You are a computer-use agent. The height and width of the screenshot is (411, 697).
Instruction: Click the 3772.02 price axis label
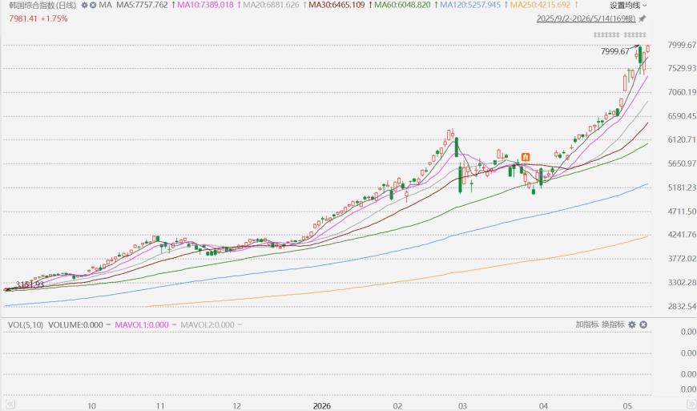(682, 258)
